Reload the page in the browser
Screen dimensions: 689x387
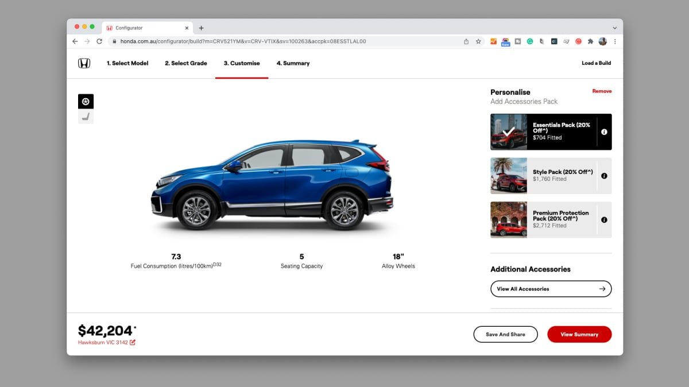click(99, 41)
